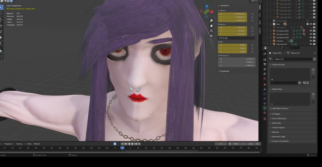Open the Modifiers wrench properties tab

[265, 90]
